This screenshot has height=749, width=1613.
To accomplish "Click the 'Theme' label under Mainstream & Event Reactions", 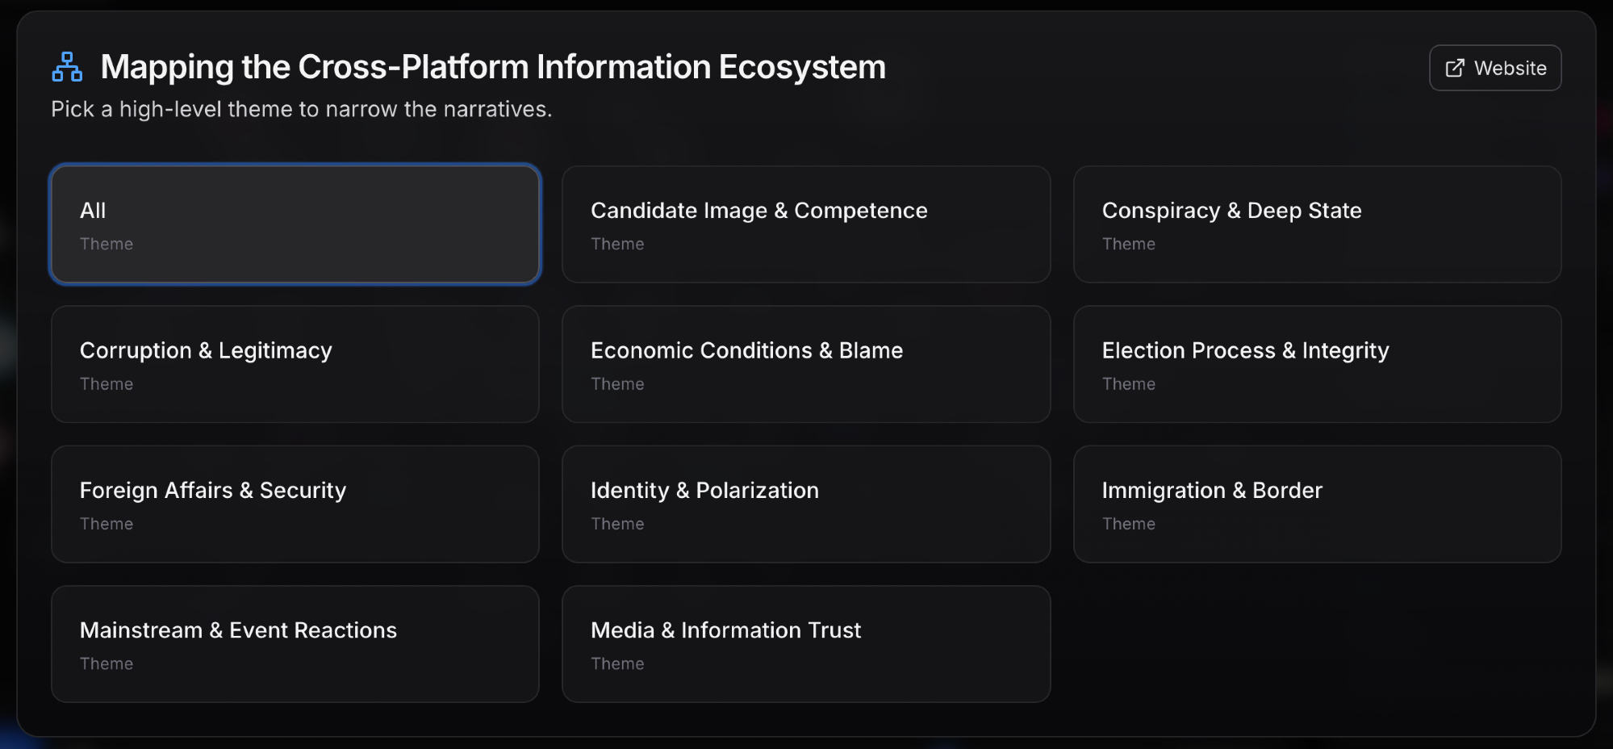I will pyautogui.click(x=107, y=663).
